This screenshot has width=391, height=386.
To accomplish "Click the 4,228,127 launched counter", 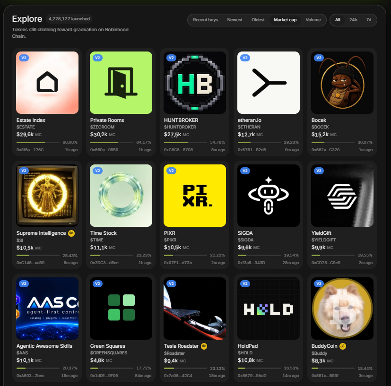I will click(69, 19).
